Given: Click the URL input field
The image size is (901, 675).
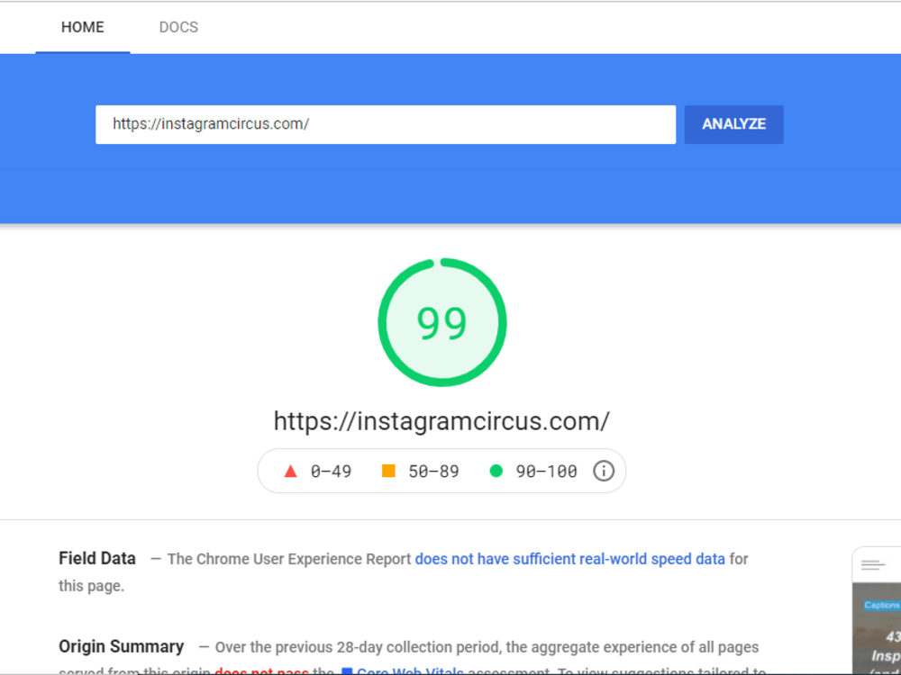Looking at the screenshot, I should point(386,124).
